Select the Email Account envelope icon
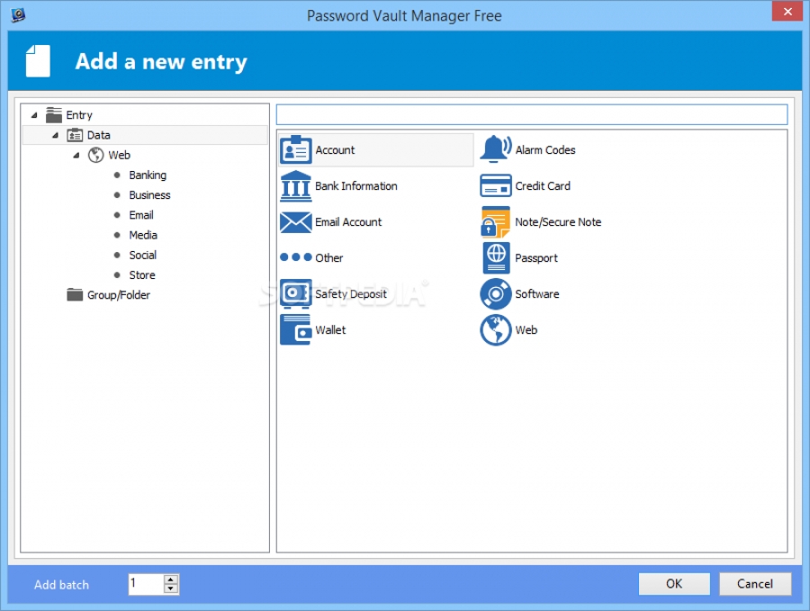The width and height of the screenshot is (810, 611). coord(295,222)
